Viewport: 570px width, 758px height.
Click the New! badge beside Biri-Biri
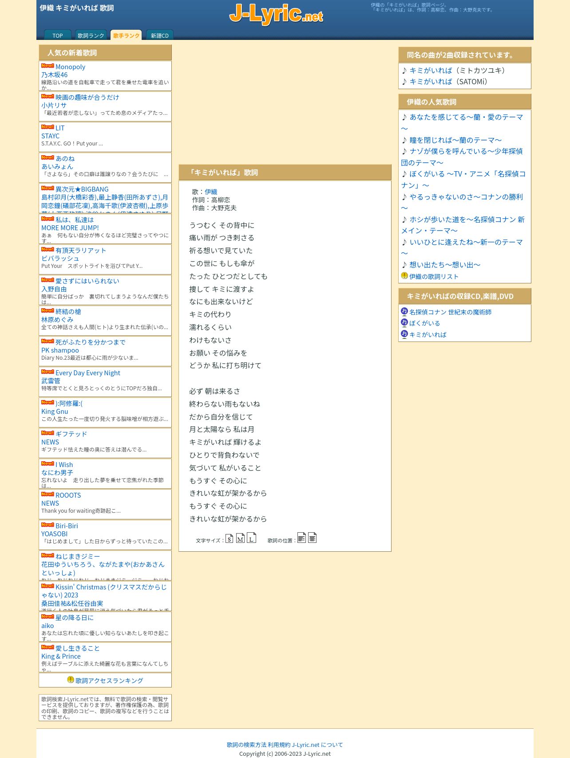[x=47, y=525]
